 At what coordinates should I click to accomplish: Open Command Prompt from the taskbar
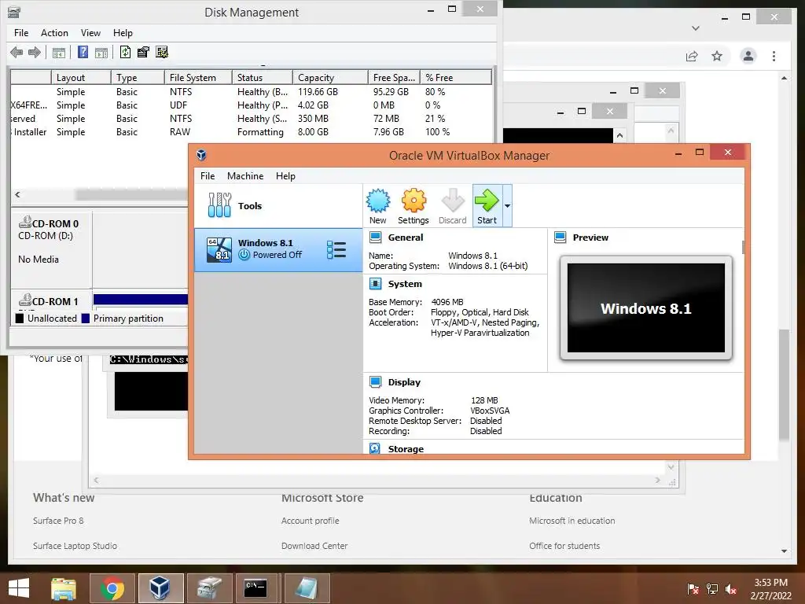point(255,588)
